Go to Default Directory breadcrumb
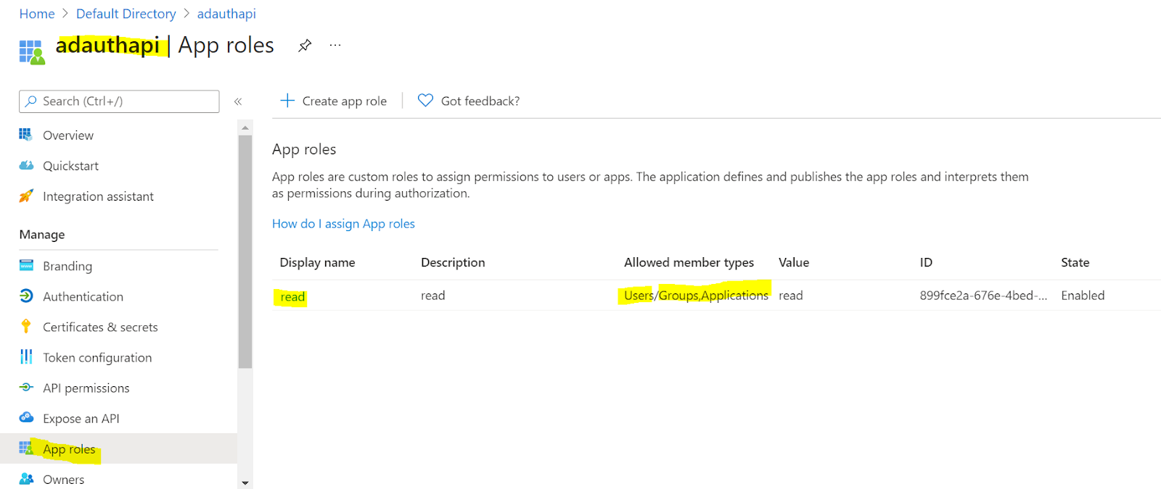The height and width of the screenshot is (489, 1161). point(126,14)
